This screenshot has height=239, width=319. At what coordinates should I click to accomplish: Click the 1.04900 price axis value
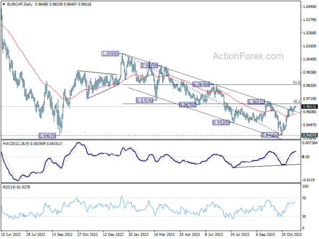[x=309, y=7]
